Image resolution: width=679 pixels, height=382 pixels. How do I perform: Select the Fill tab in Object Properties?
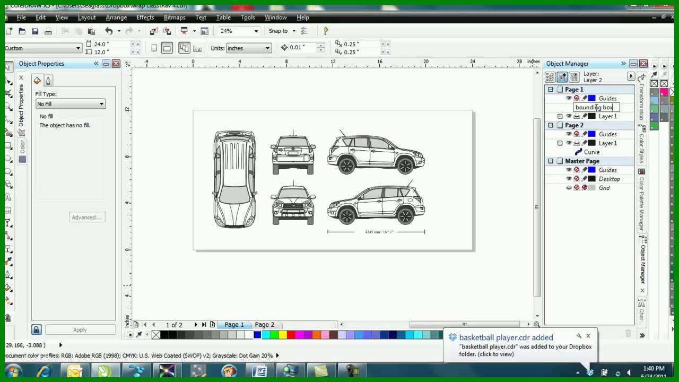click(x=37, y=81)
